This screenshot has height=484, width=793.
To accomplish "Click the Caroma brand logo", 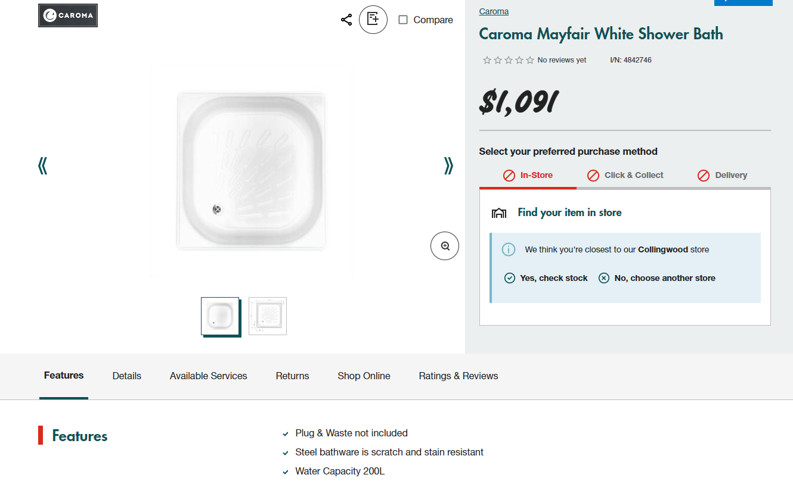I will coord(67,15).
